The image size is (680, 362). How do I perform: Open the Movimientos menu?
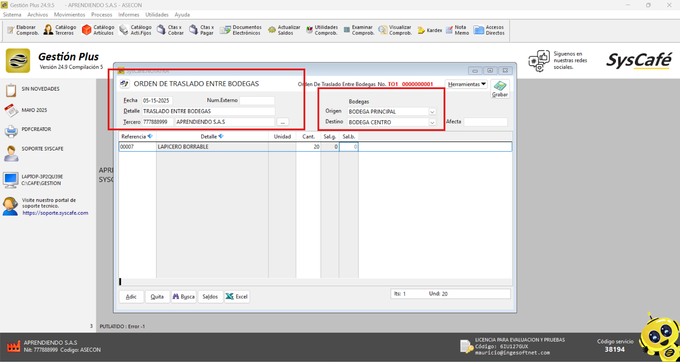(69, 14)
